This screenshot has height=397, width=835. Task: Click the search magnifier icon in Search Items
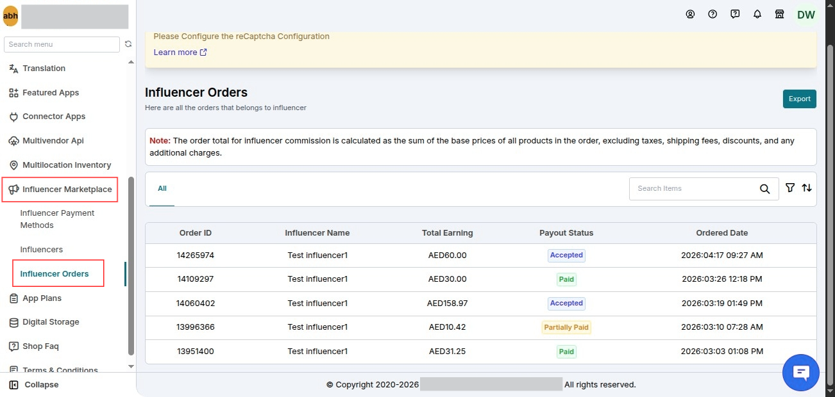click(x=764, y=189)
